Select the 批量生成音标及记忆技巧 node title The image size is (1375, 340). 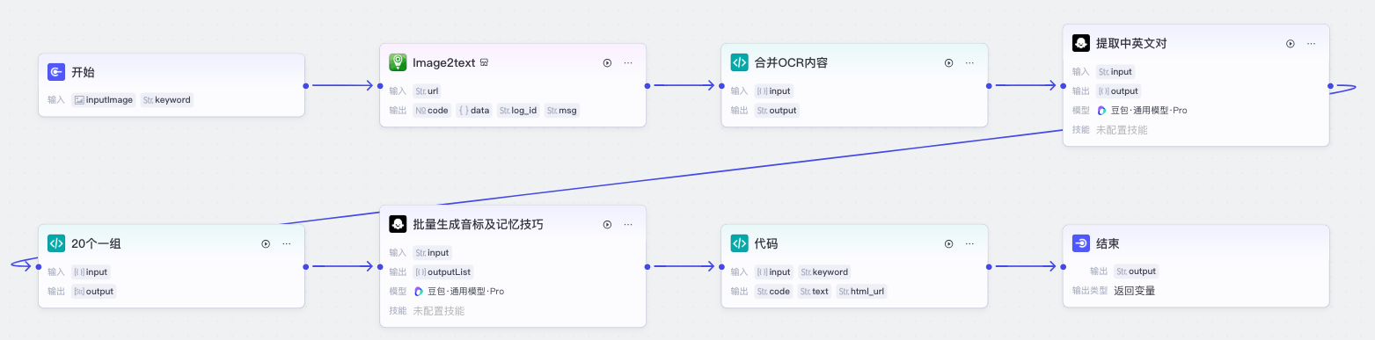pyautogui.click(x=478, y=224)
